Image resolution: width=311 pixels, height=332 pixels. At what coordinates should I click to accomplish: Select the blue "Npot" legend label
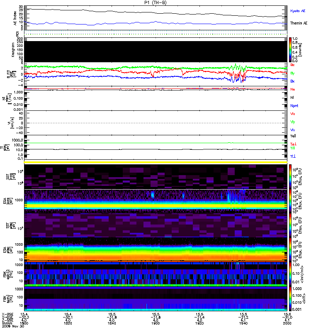click(x=294, y=106)
